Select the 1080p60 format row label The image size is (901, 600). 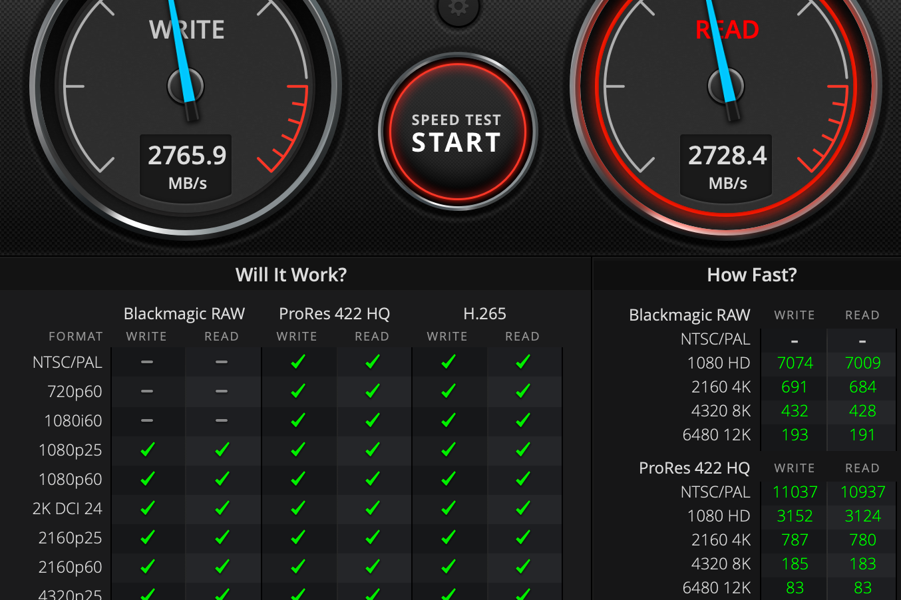[71, 479]
